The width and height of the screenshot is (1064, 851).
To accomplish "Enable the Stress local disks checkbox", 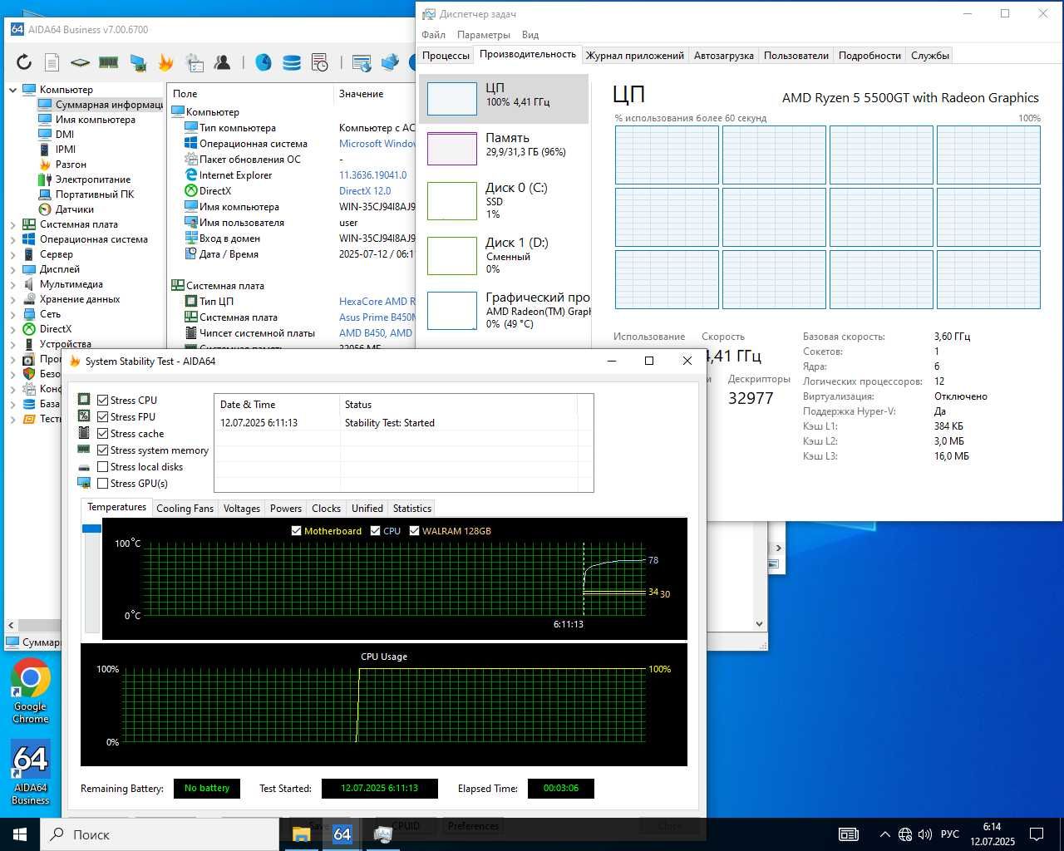I will click(x=103, y=467).
